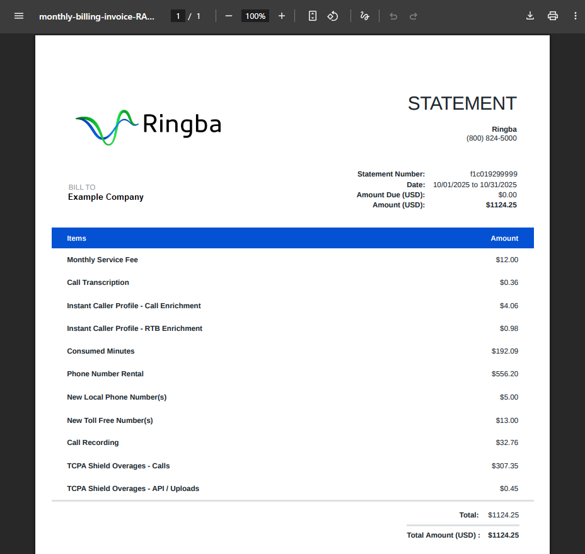Click the $0.36 amount

[x=509, y=282]
